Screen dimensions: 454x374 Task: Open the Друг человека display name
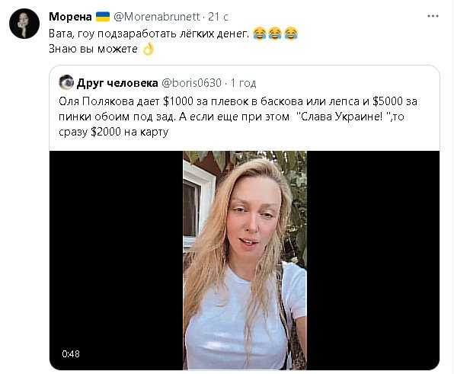[117, 83]
